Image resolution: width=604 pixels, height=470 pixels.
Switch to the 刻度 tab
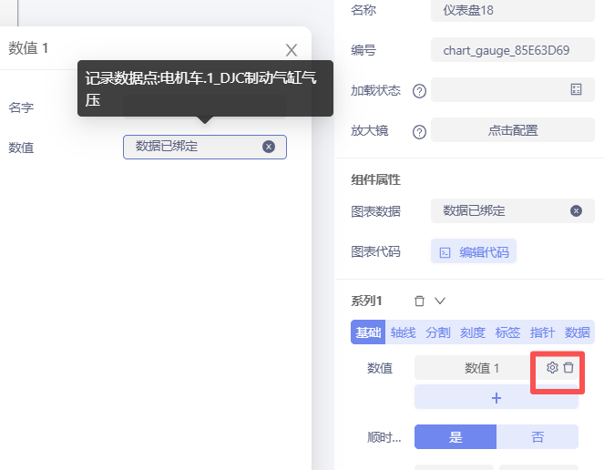pyautogui.click(x=472, y=332)
